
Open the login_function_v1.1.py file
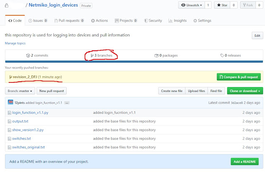pos(30,113)
